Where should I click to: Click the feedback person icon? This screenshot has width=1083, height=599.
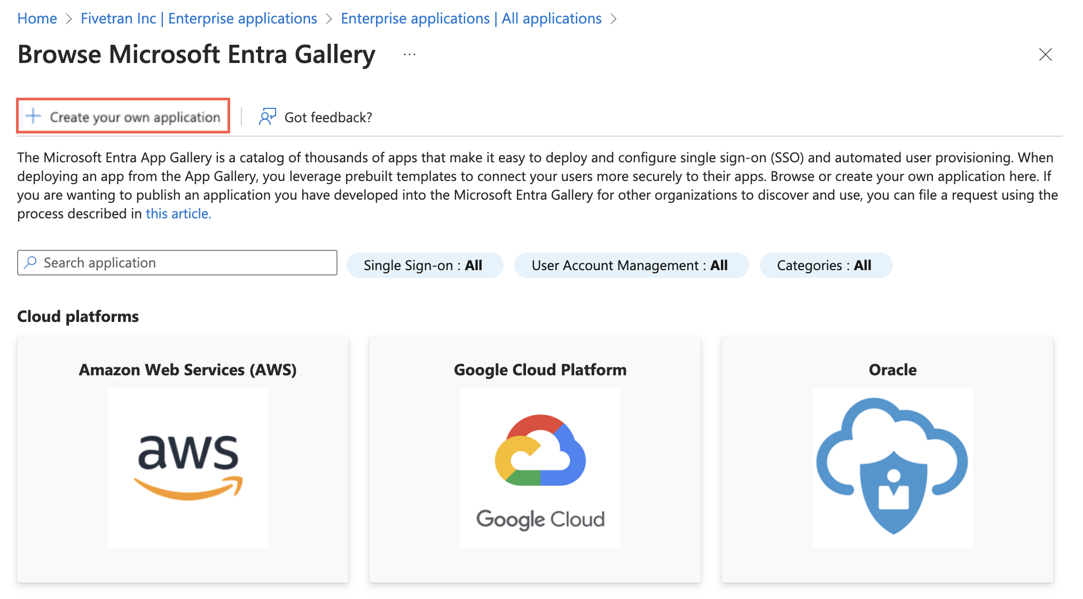[x=268, y=116]
